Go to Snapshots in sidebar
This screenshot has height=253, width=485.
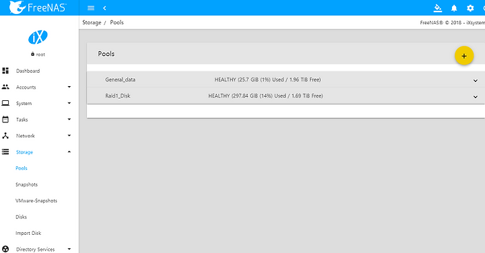click(x=26, y=184)
